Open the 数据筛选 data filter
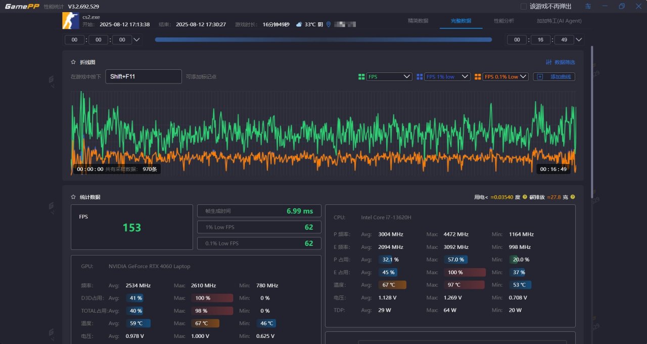 [561, 62]
